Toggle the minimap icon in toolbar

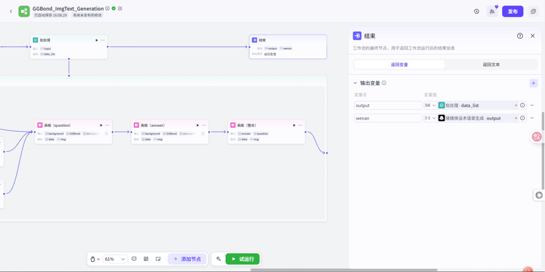pyautogui.click(x=158, y=259)
